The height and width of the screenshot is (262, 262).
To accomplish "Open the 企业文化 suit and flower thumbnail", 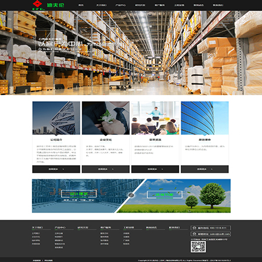I will click(106, 118).
